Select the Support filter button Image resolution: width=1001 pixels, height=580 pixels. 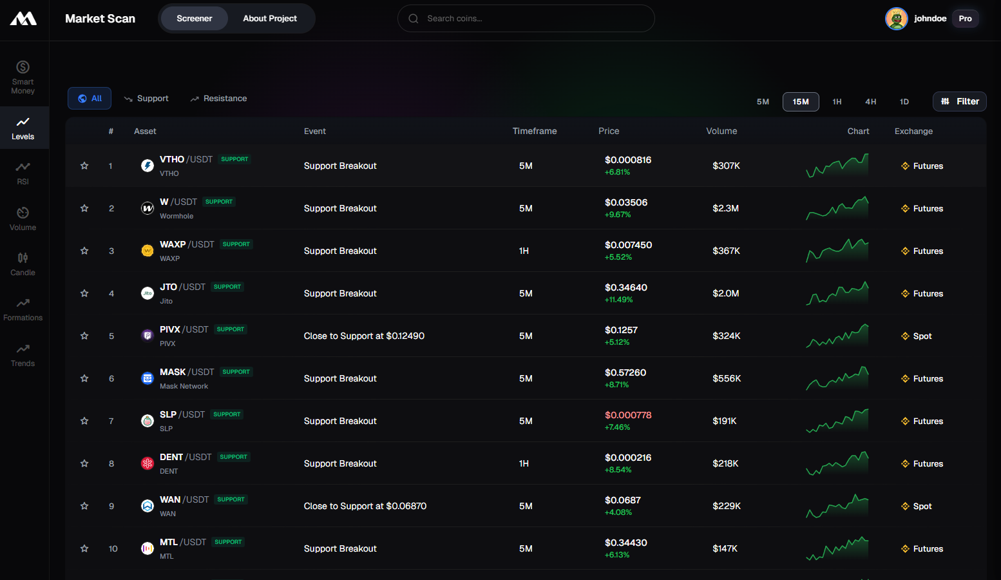click(x=146, y=99)
